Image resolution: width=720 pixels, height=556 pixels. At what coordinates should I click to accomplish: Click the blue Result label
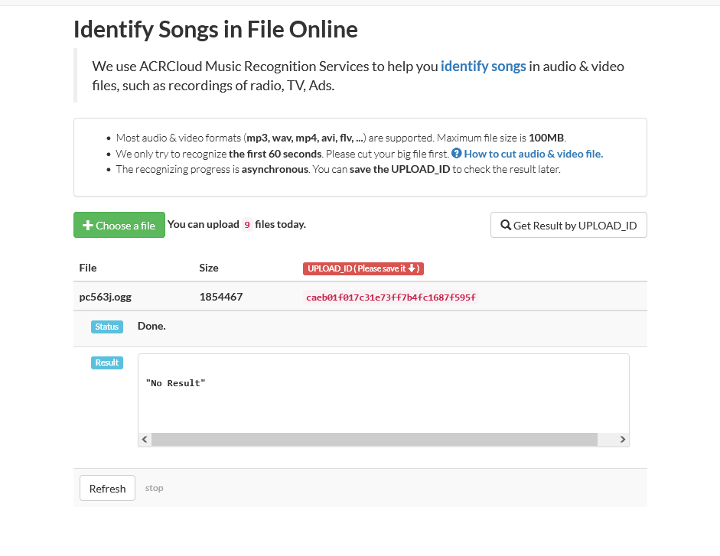pyautogui.click(x=107, y=363)
